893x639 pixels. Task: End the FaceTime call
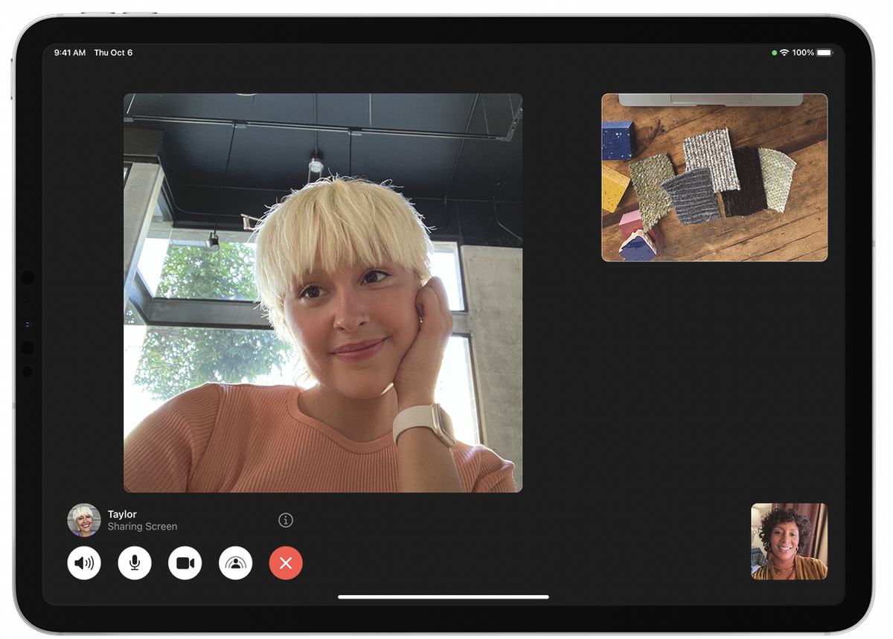click(x=286, y=563)
